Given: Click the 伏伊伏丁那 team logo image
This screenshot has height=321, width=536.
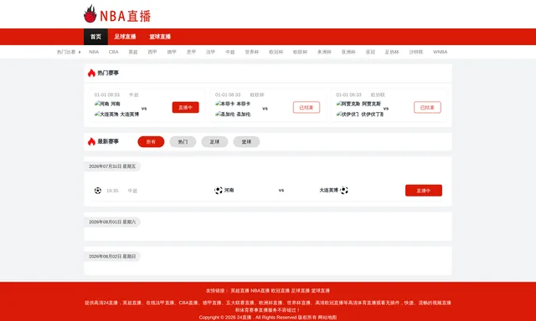Looking at the screenshot, I should 348,115.
